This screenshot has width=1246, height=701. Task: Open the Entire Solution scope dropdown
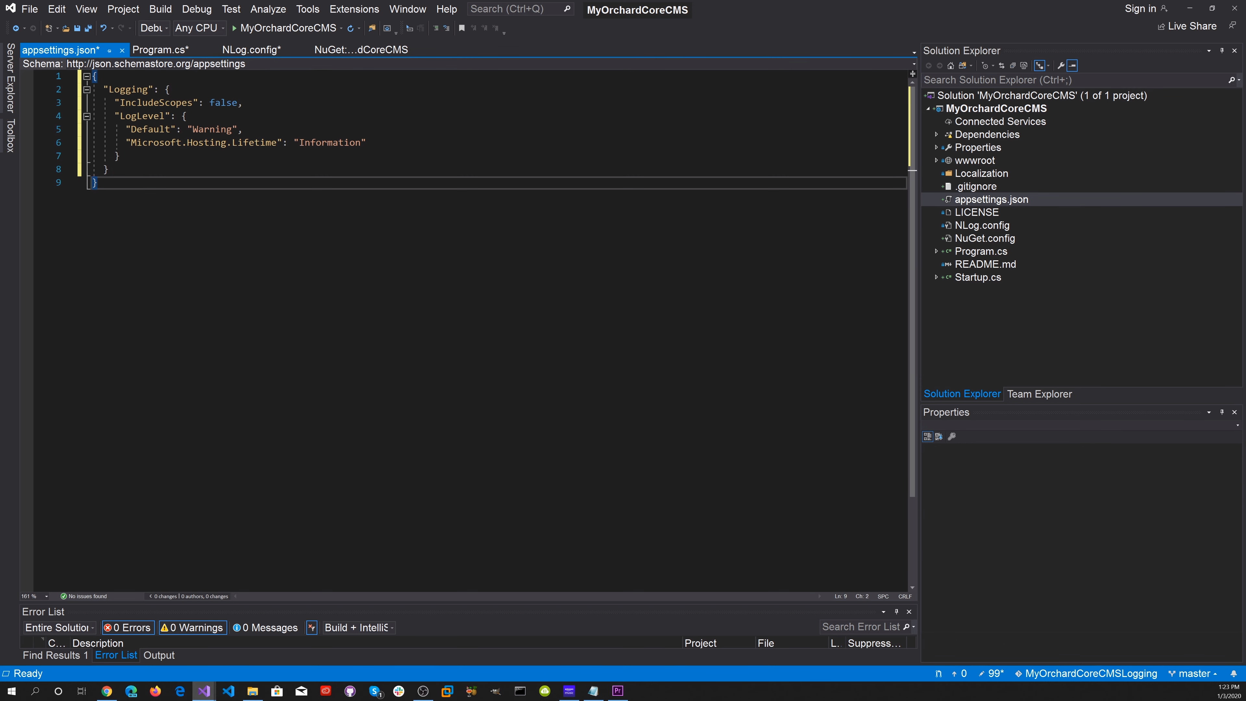click(x=59, y=627)
